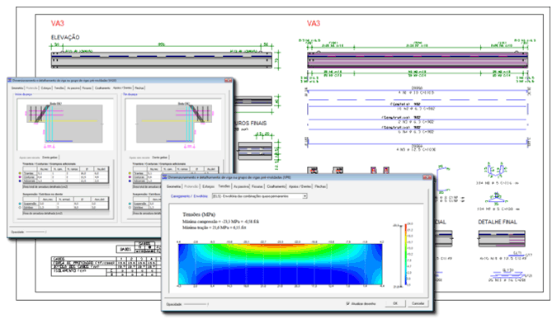Viewport: 557px width, 324px height.
Task: Open the Esforços tab in front dialog
Action: tap(209, 186)
